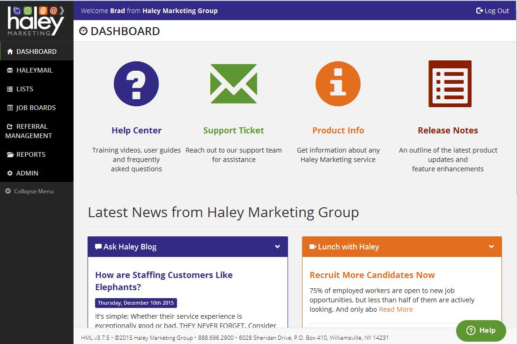
Task: Open the Help Center heading link
Action: click(x=136, y=131)
